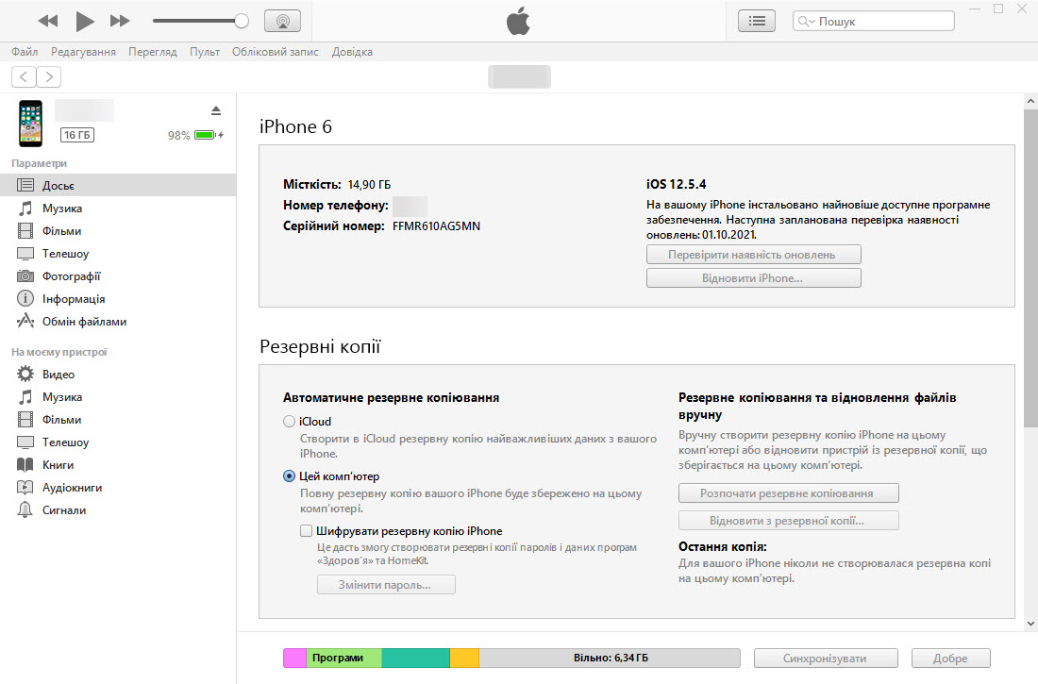
Task: Click the 16 ГБ capacity badge
Action: [x=77, y=135]
